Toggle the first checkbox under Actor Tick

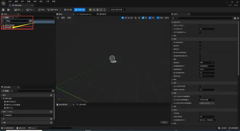tap(200, 25)
